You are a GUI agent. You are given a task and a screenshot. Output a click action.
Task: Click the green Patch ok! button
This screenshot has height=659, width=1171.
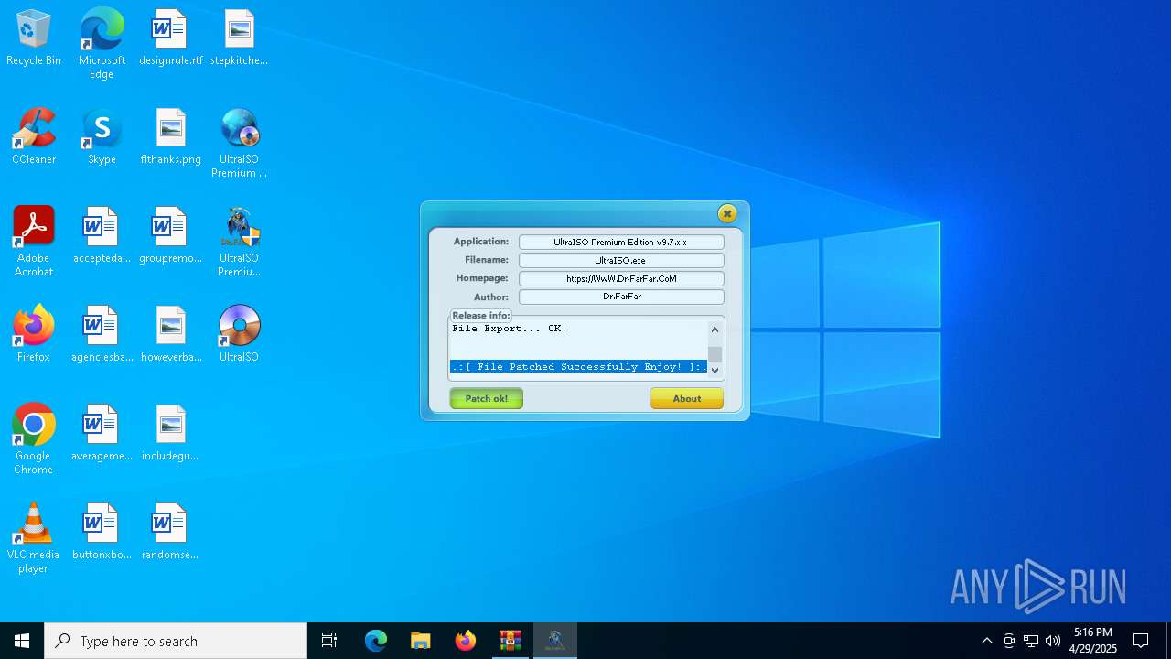click(x=486, y=398)
